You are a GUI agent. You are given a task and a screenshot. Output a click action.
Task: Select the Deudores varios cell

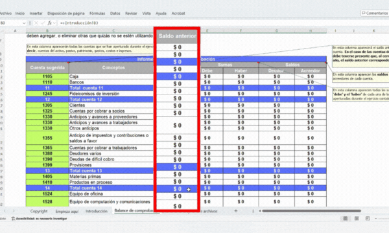coord(112,153)
